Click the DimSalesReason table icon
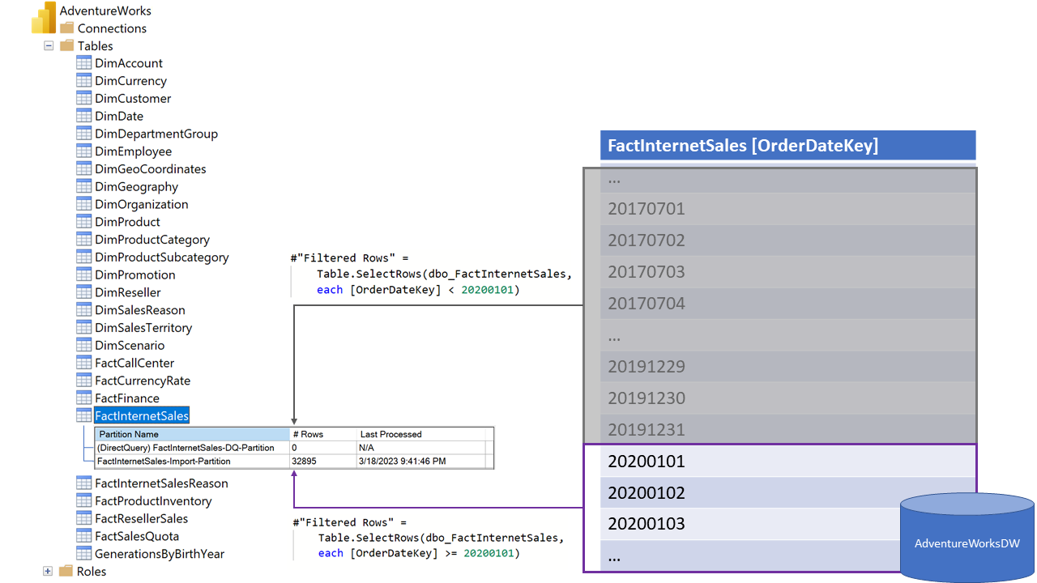This screenshot has width=1037, height=583. pos(83,309)
